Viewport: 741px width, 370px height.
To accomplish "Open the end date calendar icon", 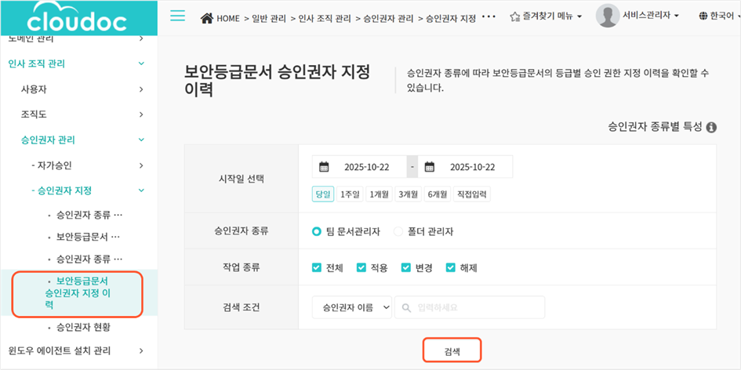I will point(430,167).
